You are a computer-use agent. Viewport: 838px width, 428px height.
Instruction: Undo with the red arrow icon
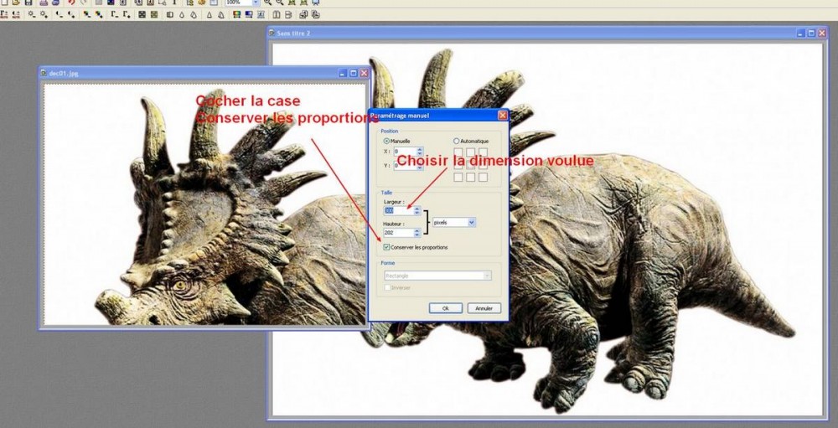pyautogui.click(x=70, y=3)
